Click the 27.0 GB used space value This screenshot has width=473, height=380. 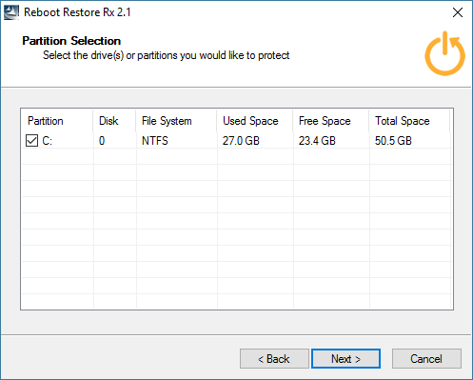(241, 141)
